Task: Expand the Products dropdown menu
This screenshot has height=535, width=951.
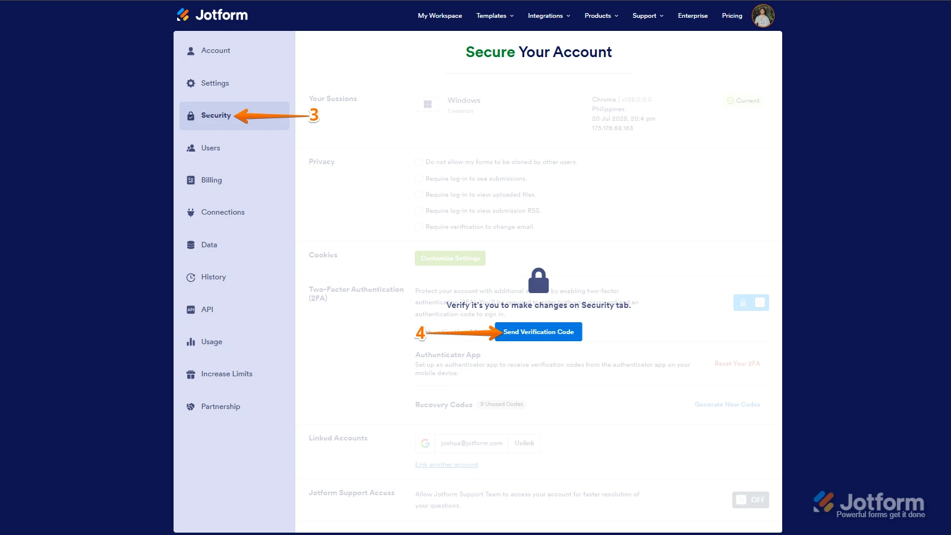Action: click(x=601, y=16)
